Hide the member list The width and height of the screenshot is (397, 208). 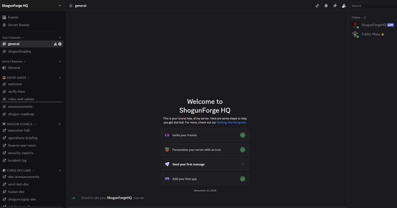click(x=343, y=6)
